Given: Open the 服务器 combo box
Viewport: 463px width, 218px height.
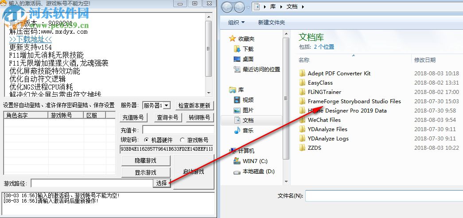Looking at the screenshot, I should point(156,105).
